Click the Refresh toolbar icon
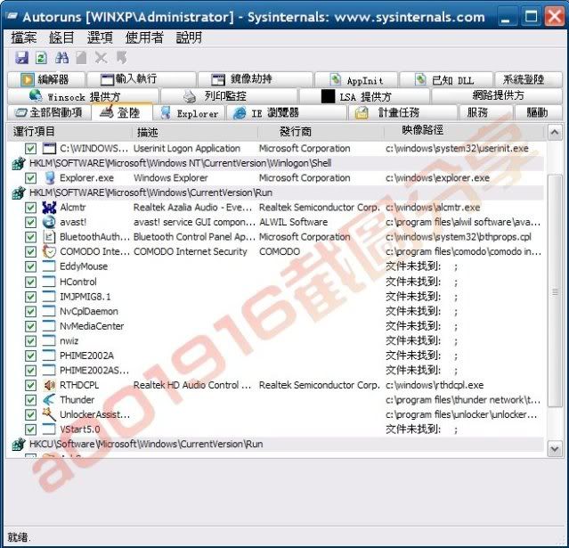The width and height of the screenshot is (569, 548). (x=41, y=58)
